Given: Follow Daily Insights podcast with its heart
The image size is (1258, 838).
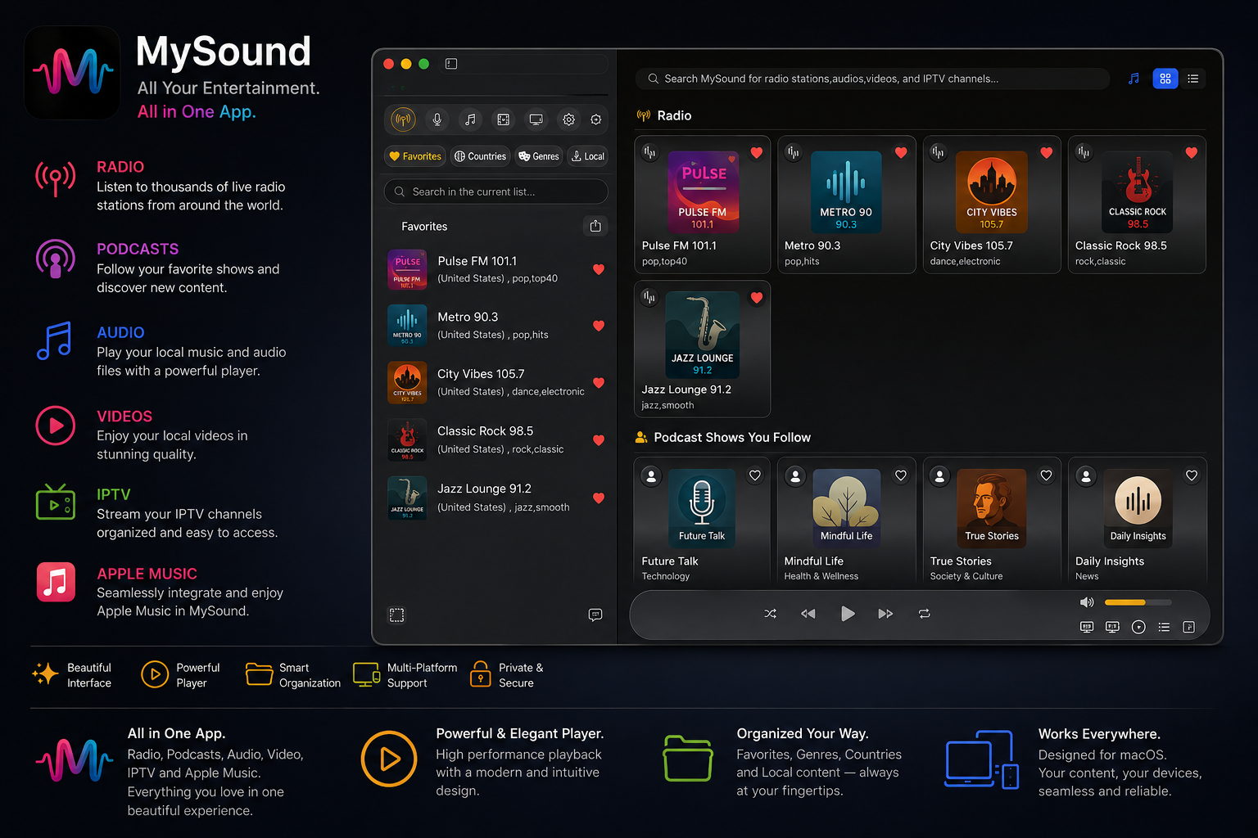Looking at the screenshot, I should coord(1192,475).
